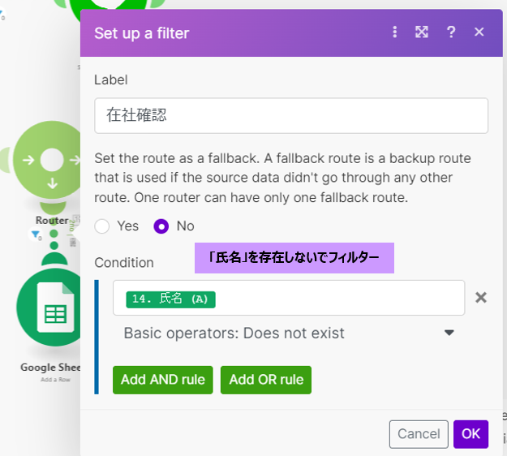
Task: Select the 14. 氏名 (A) variable pill
Action: click(170, 299)
